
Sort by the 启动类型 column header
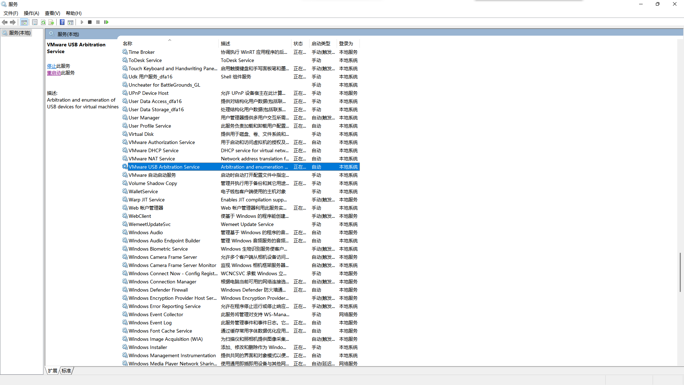(321, 43)
